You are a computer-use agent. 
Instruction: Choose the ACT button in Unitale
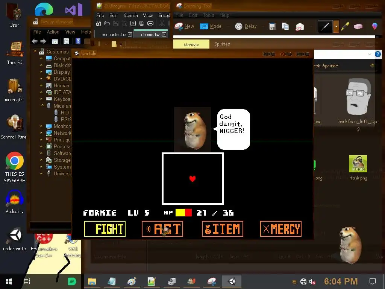pos(162,229)
